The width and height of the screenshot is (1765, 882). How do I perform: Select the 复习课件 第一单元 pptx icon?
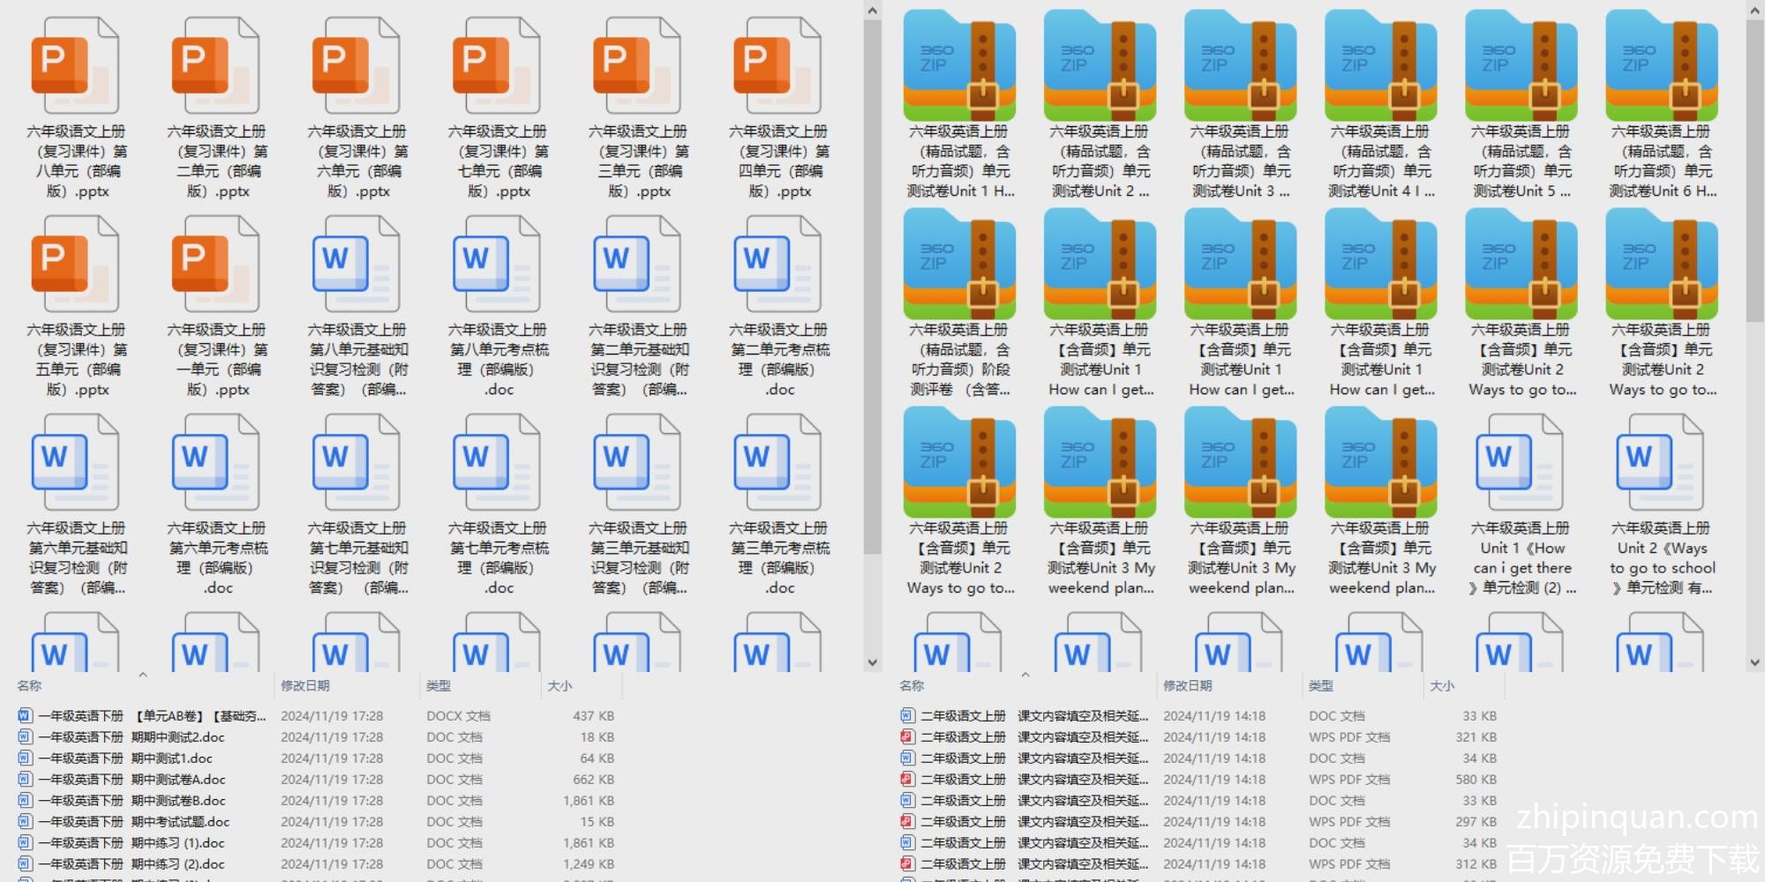click(x=215, y=265)
